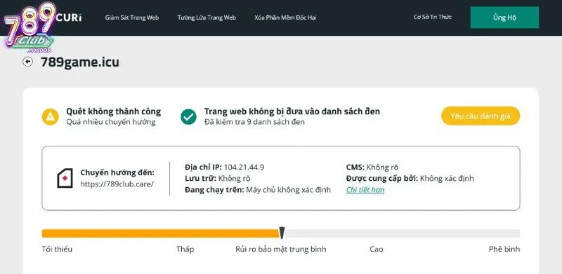Click the risk meter marker
This screenshot has height=274, width=562.
[282, 233]
